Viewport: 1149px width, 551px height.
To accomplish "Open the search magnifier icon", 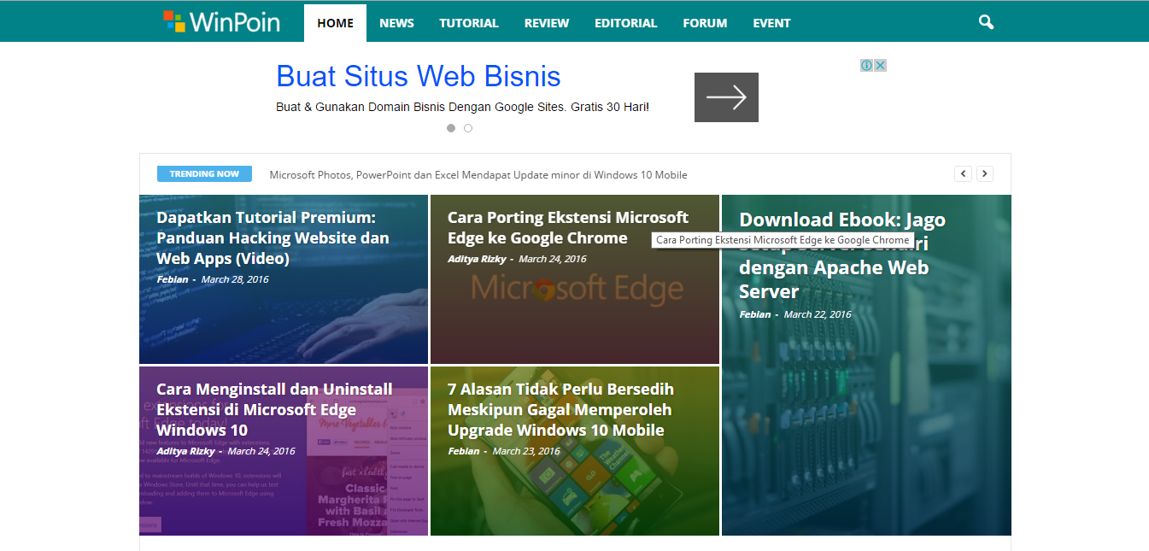I will pos(986,22).
